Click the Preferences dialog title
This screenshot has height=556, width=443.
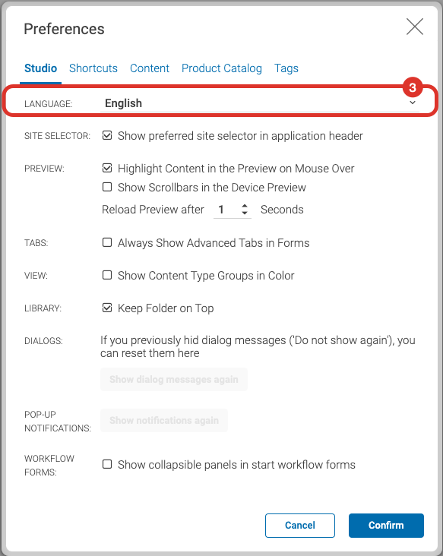click(64, 29)
